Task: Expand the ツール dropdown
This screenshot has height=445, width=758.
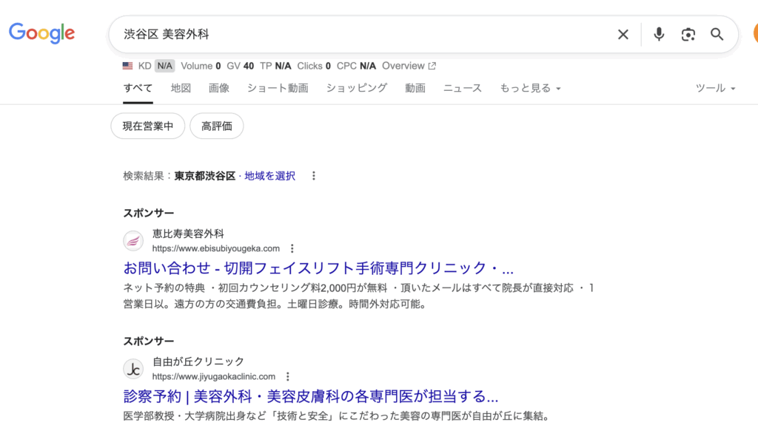Action: point(716,88)
